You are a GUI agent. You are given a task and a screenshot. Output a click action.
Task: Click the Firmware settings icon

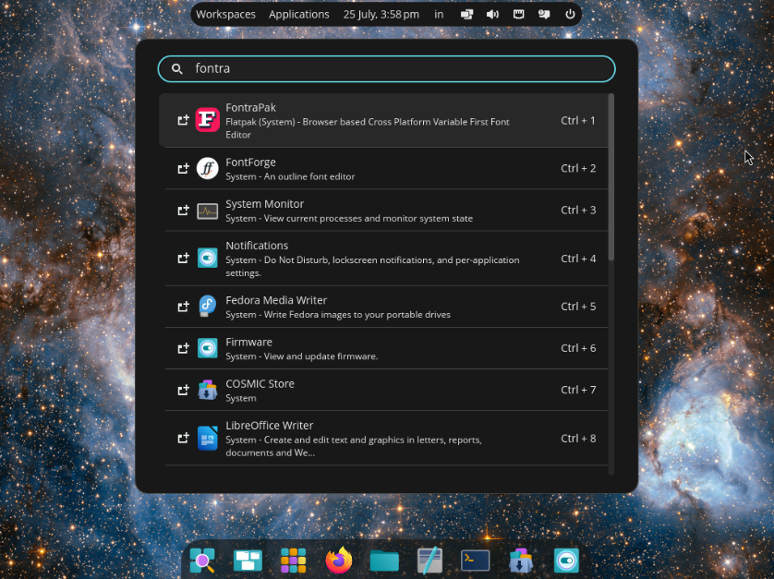pyautogui.click(x=207, y=348)
